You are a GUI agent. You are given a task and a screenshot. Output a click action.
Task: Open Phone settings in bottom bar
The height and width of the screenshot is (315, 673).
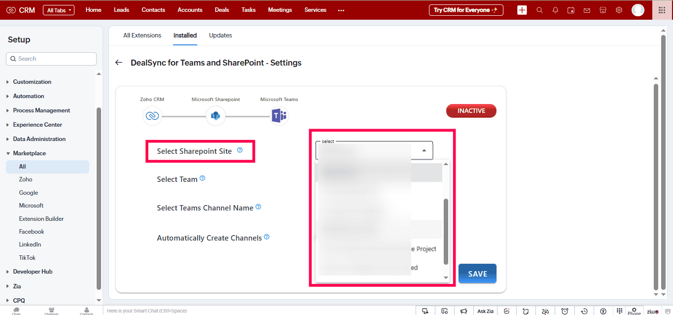click(634, 311)
